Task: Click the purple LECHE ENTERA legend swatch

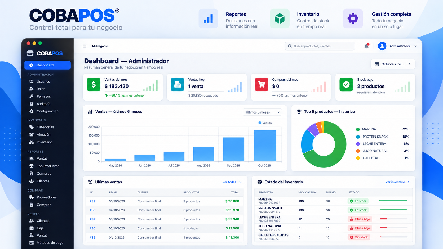Action: [358, 144]
